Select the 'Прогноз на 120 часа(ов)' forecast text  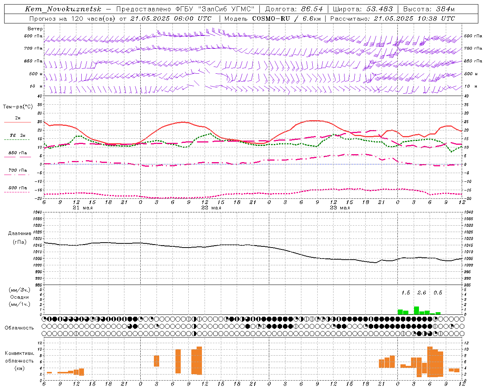(x=73, y=19)
